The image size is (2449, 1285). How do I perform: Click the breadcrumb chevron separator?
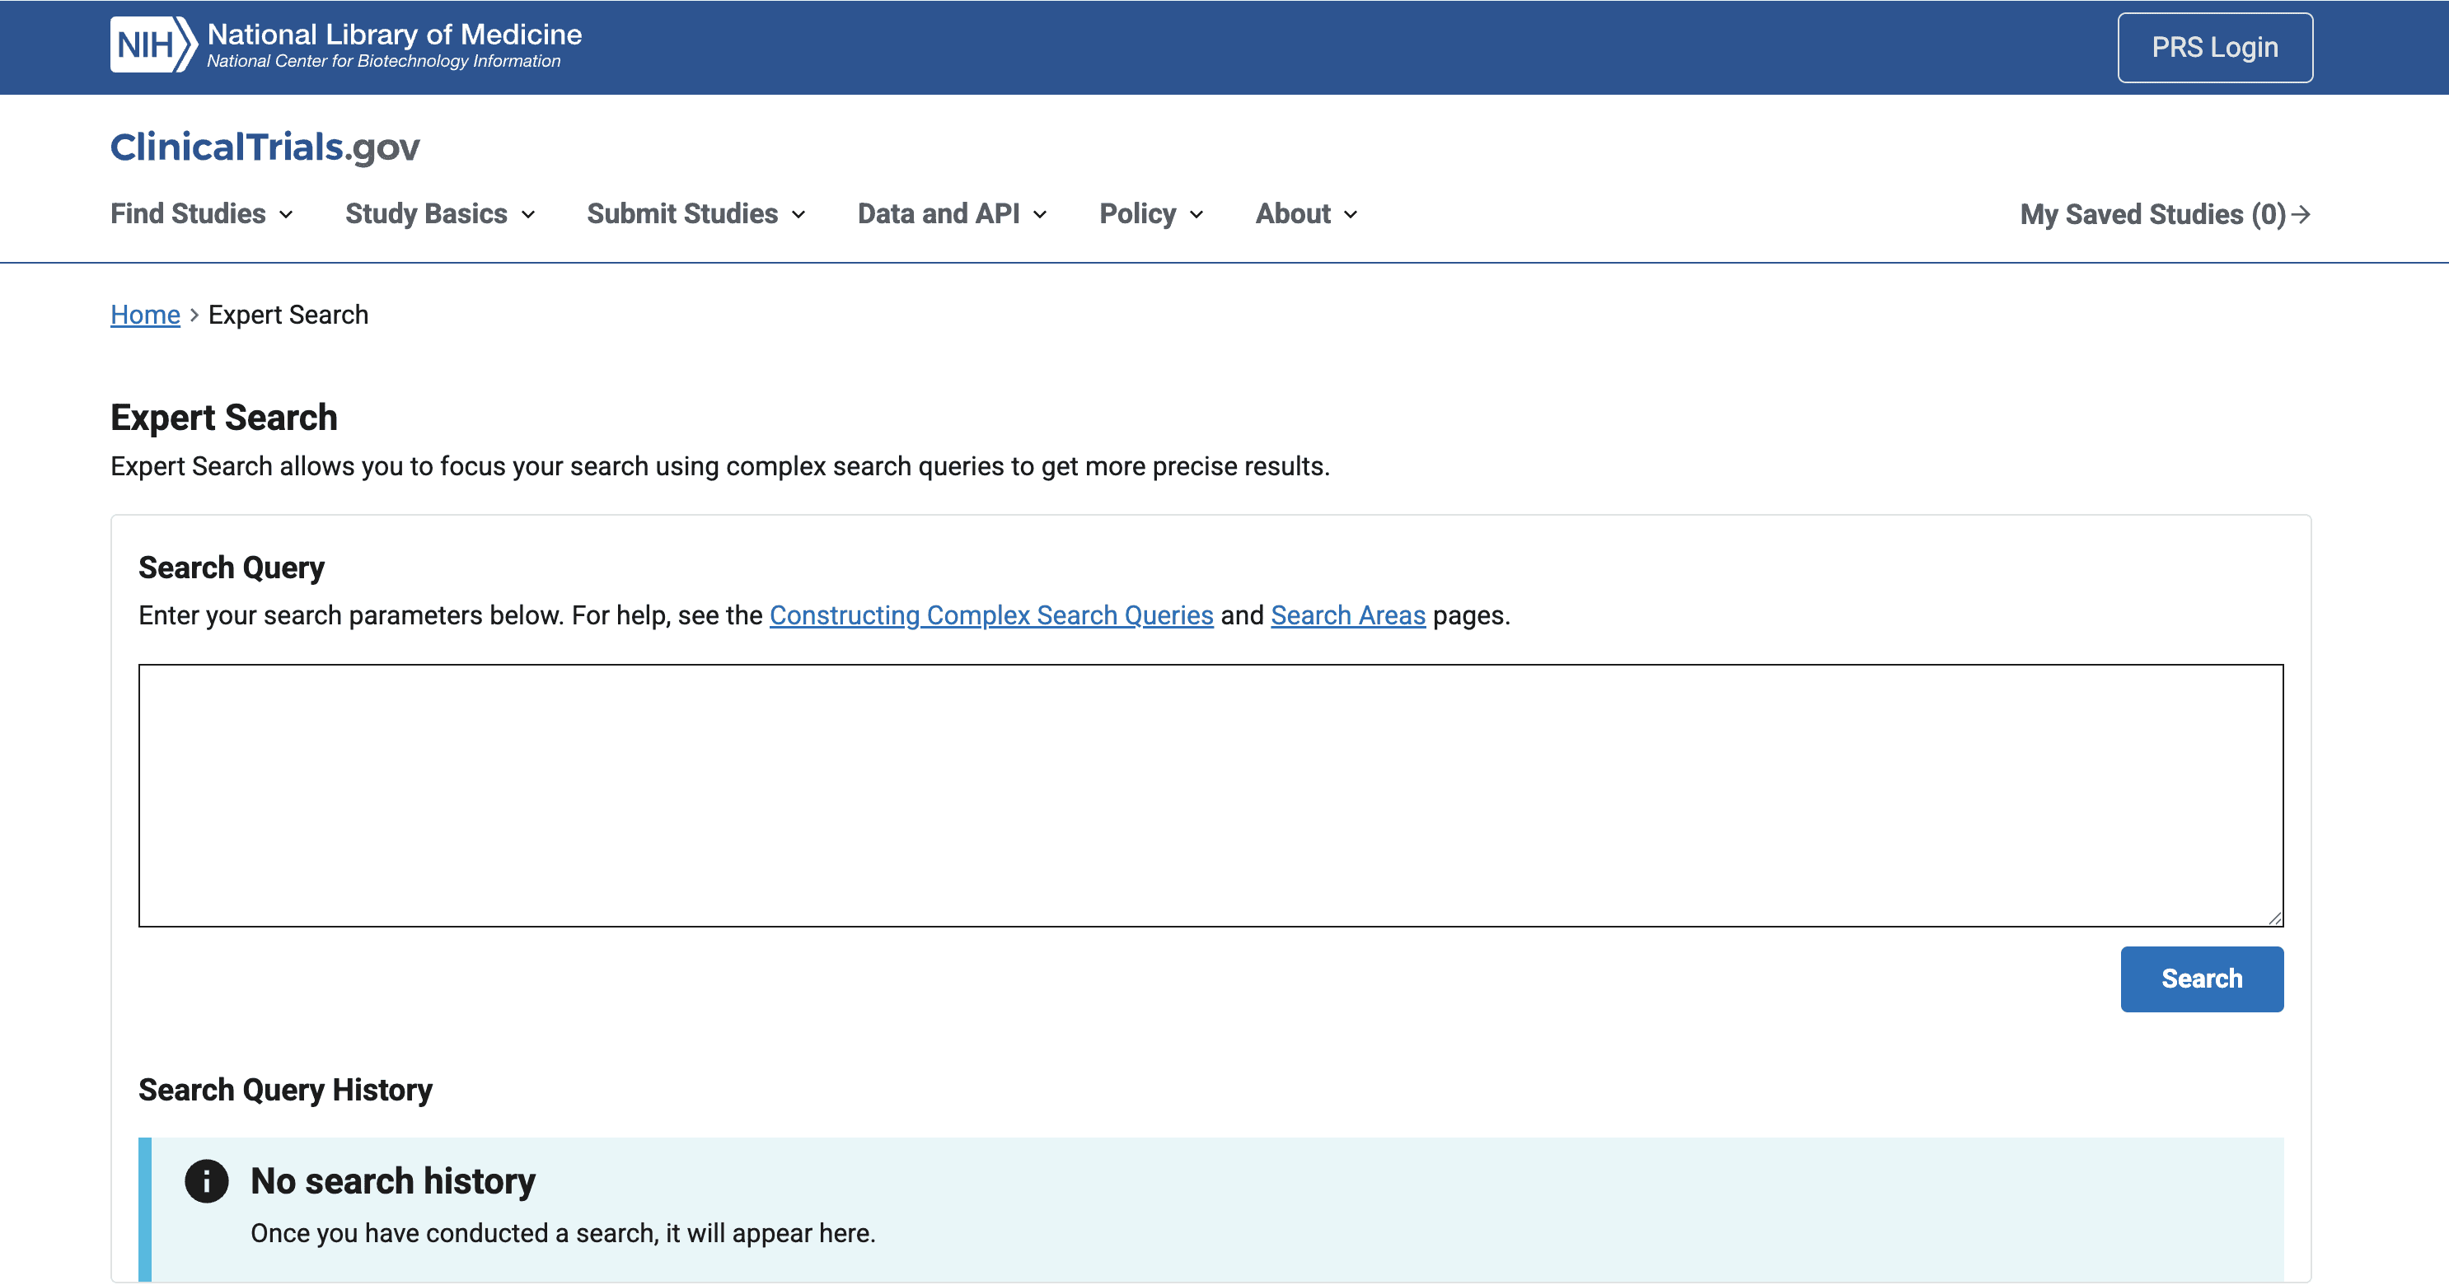(194, 315)
